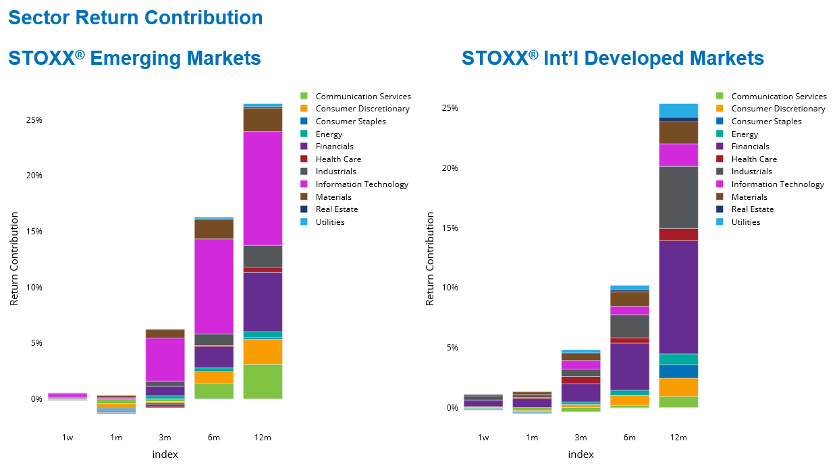This screenshot has height=468, width=839.
Task: Toggle Health Care legend label in Developed Markets
Action: [x=754, y=159]
